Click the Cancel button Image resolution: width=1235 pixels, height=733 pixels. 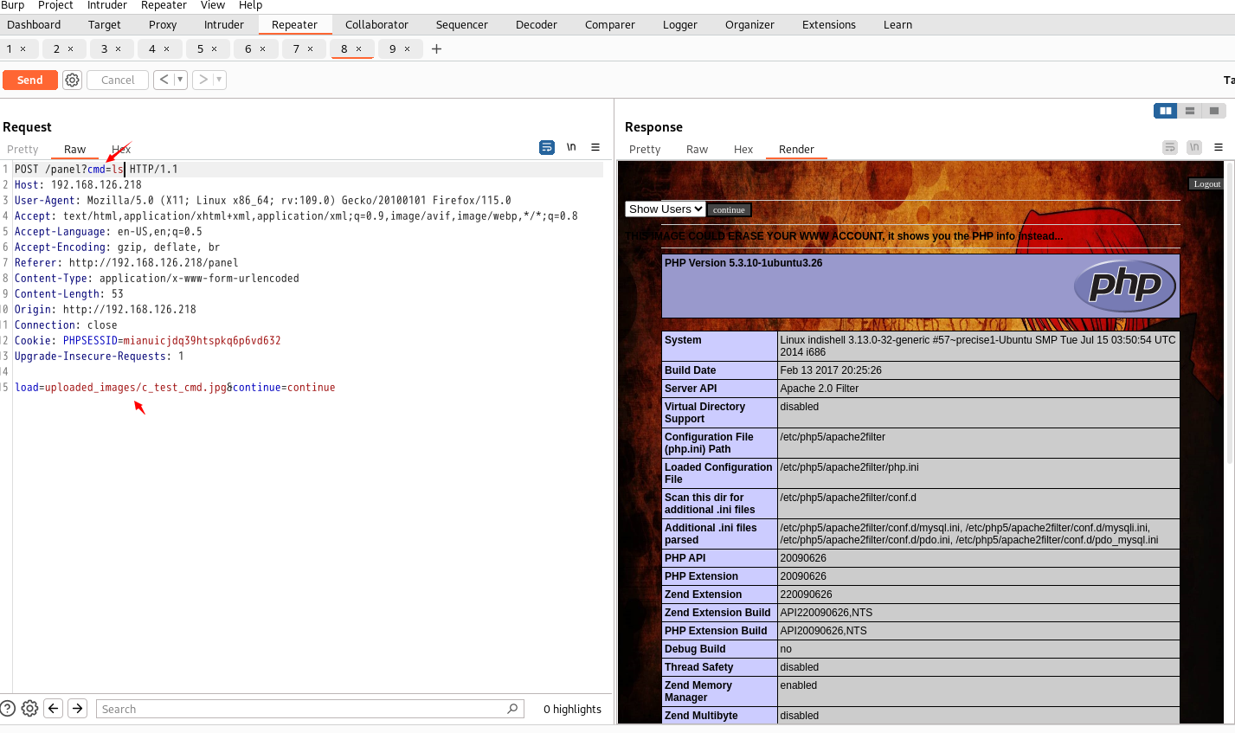click(118, 80)
